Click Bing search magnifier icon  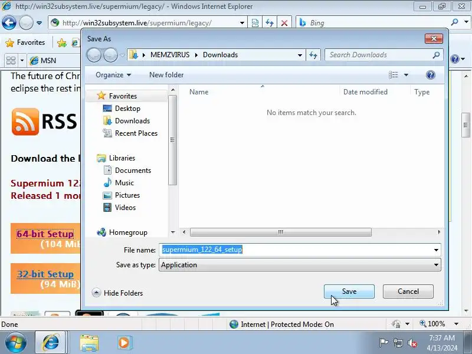tap(454, 22)
